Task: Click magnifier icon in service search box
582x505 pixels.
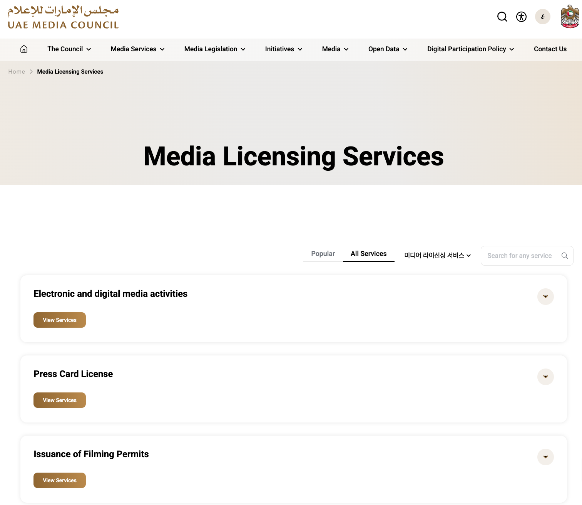Action: pyautogui.click(x=564, y=256)
